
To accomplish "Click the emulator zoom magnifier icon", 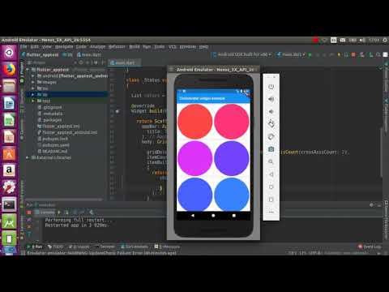I will point(271,161).
